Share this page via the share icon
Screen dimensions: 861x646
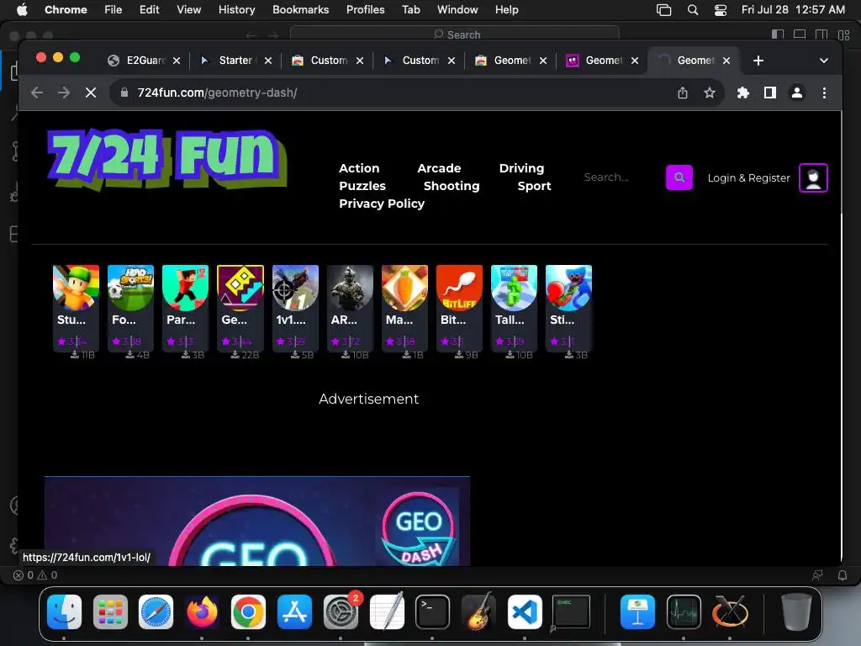683,93
